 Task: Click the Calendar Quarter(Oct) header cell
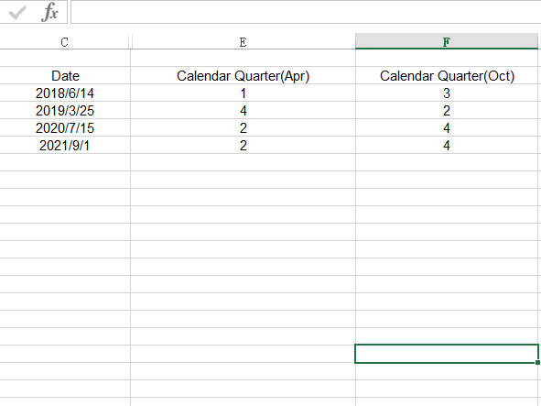447,76
